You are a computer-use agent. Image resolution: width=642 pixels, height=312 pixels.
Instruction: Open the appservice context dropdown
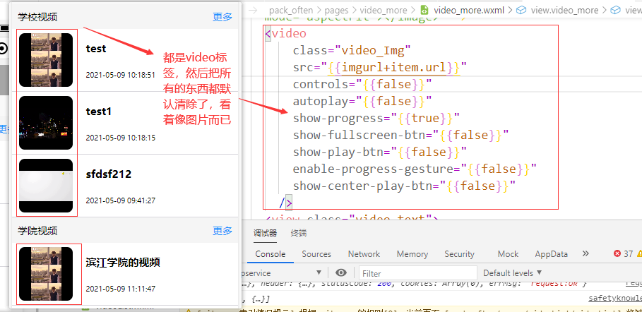[283, 273]
